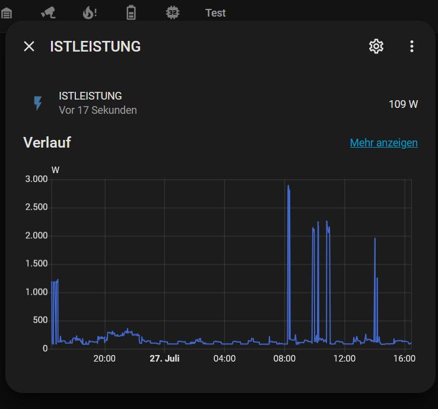Select the 109 W current value

(x=404, y=104)
